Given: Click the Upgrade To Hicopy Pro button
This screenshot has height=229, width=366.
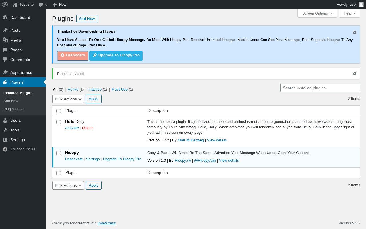Looking at the screenshot, I should [116, 56].
